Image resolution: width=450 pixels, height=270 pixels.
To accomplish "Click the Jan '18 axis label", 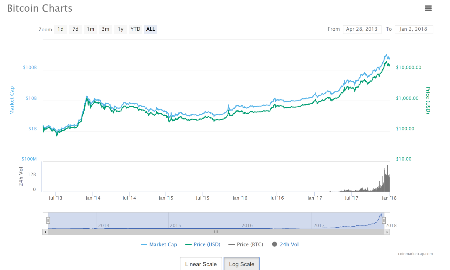I will (x=389, y=198).
